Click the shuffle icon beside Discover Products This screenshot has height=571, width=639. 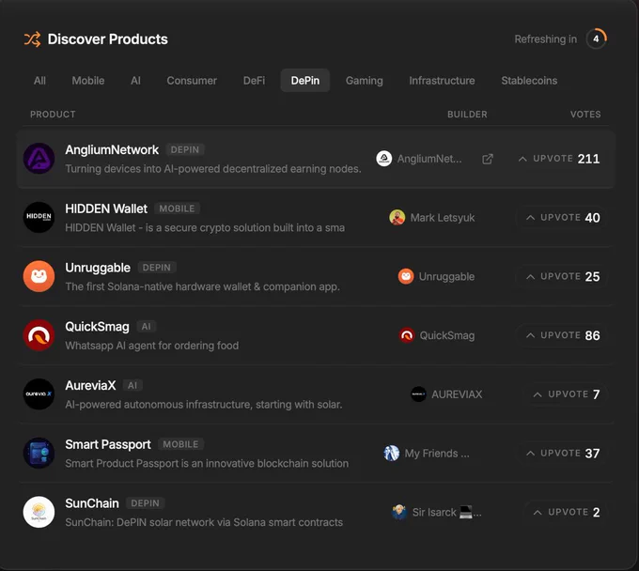pyautogui.click(x=32, y=39)
